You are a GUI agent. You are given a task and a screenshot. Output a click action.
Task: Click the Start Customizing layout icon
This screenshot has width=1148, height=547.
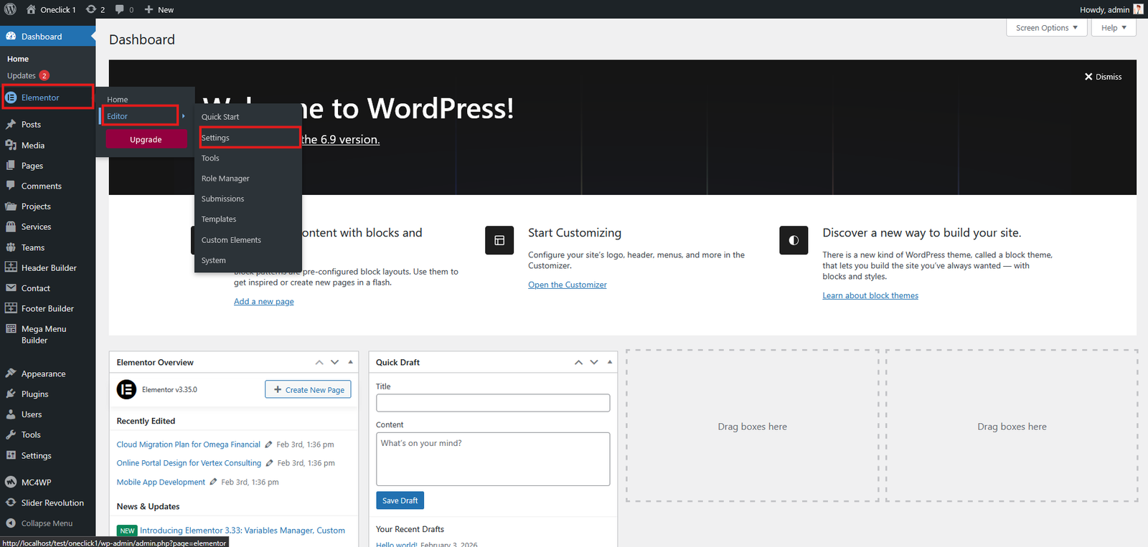(499, 240)
